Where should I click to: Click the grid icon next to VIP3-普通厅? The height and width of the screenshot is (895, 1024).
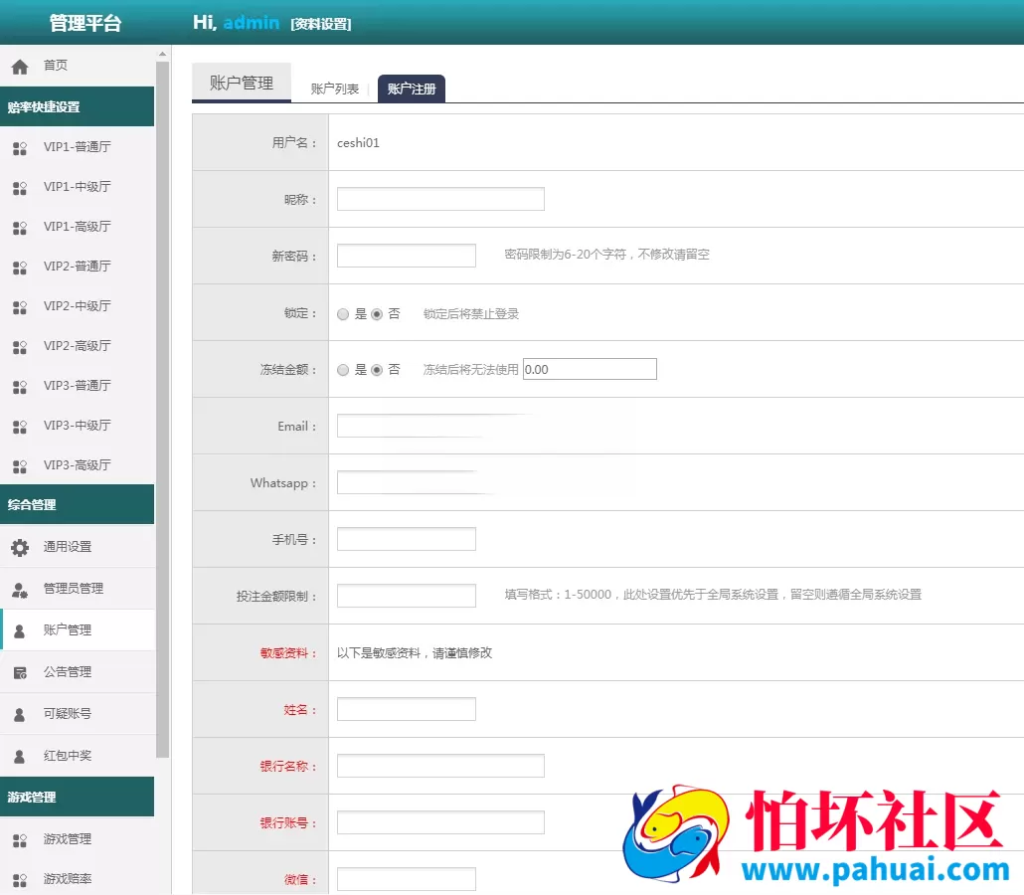20,387
